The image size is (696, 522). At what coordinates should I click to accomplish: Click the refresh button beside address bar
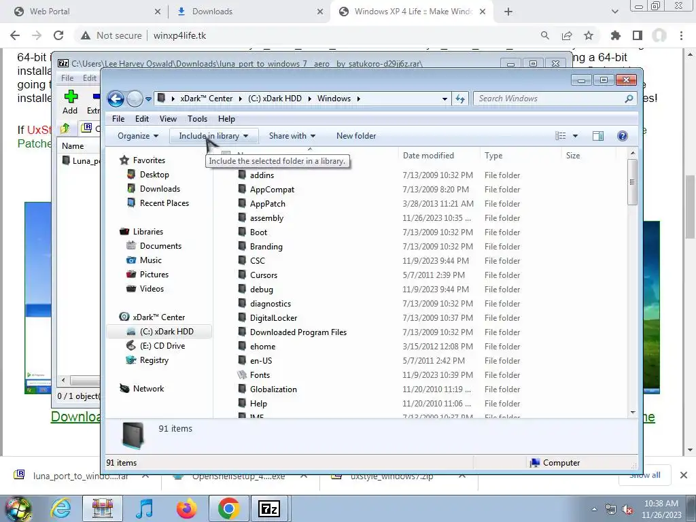(x=460, y=99)
